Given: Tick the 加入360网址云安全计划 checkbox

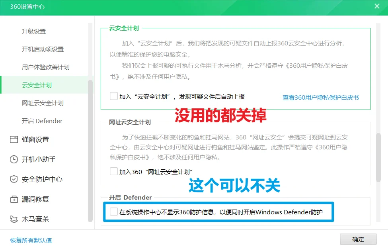Looking at the screenshot, I should click(x=114, y=171).
